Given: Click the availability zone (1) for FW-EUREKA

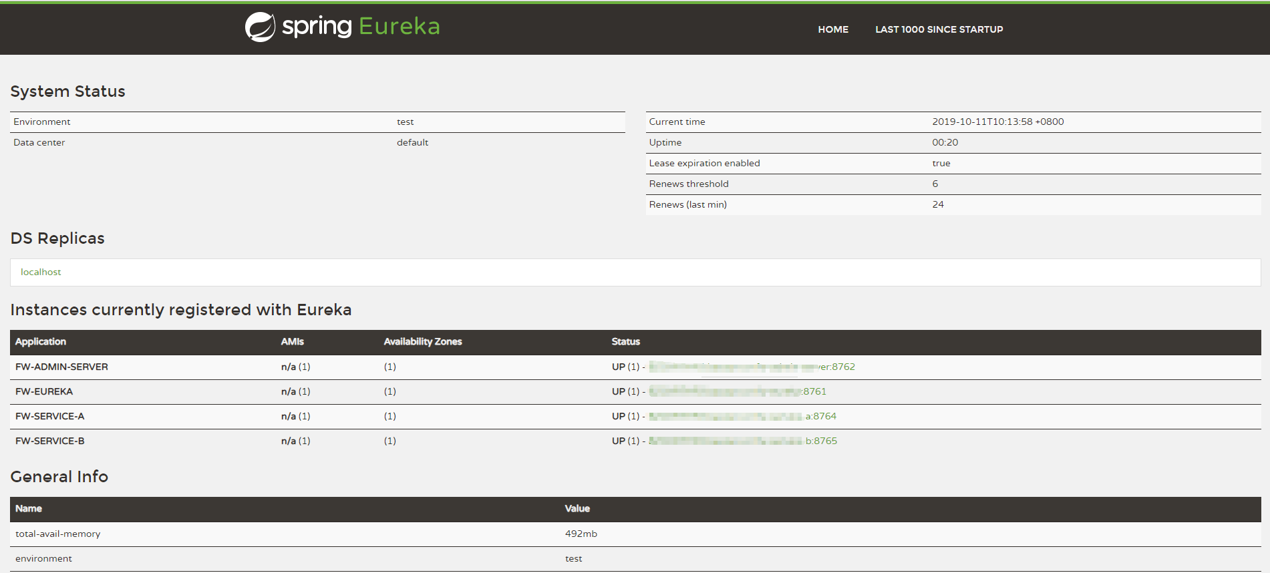Looking at the screenshot, I should 389,391.
